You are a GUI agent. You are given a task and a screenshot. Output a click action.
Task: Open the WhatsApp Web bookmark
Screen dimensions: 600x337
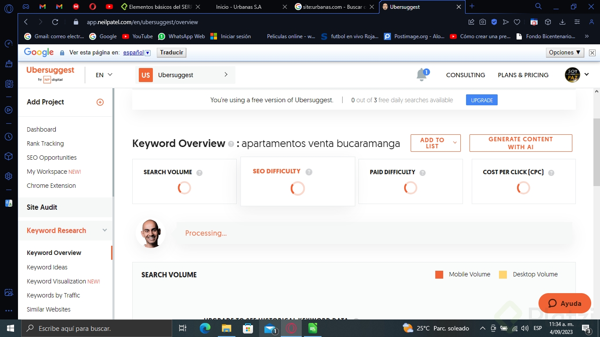click(x=181, y=36)
